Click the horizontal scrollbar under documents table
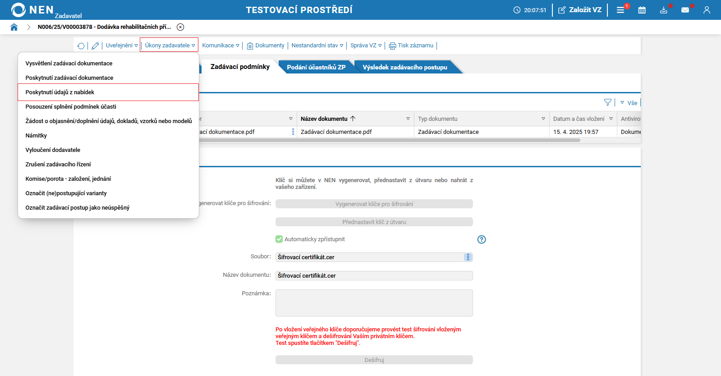The image size is (721, 376). pyautogui.click(x=389, y=140)
